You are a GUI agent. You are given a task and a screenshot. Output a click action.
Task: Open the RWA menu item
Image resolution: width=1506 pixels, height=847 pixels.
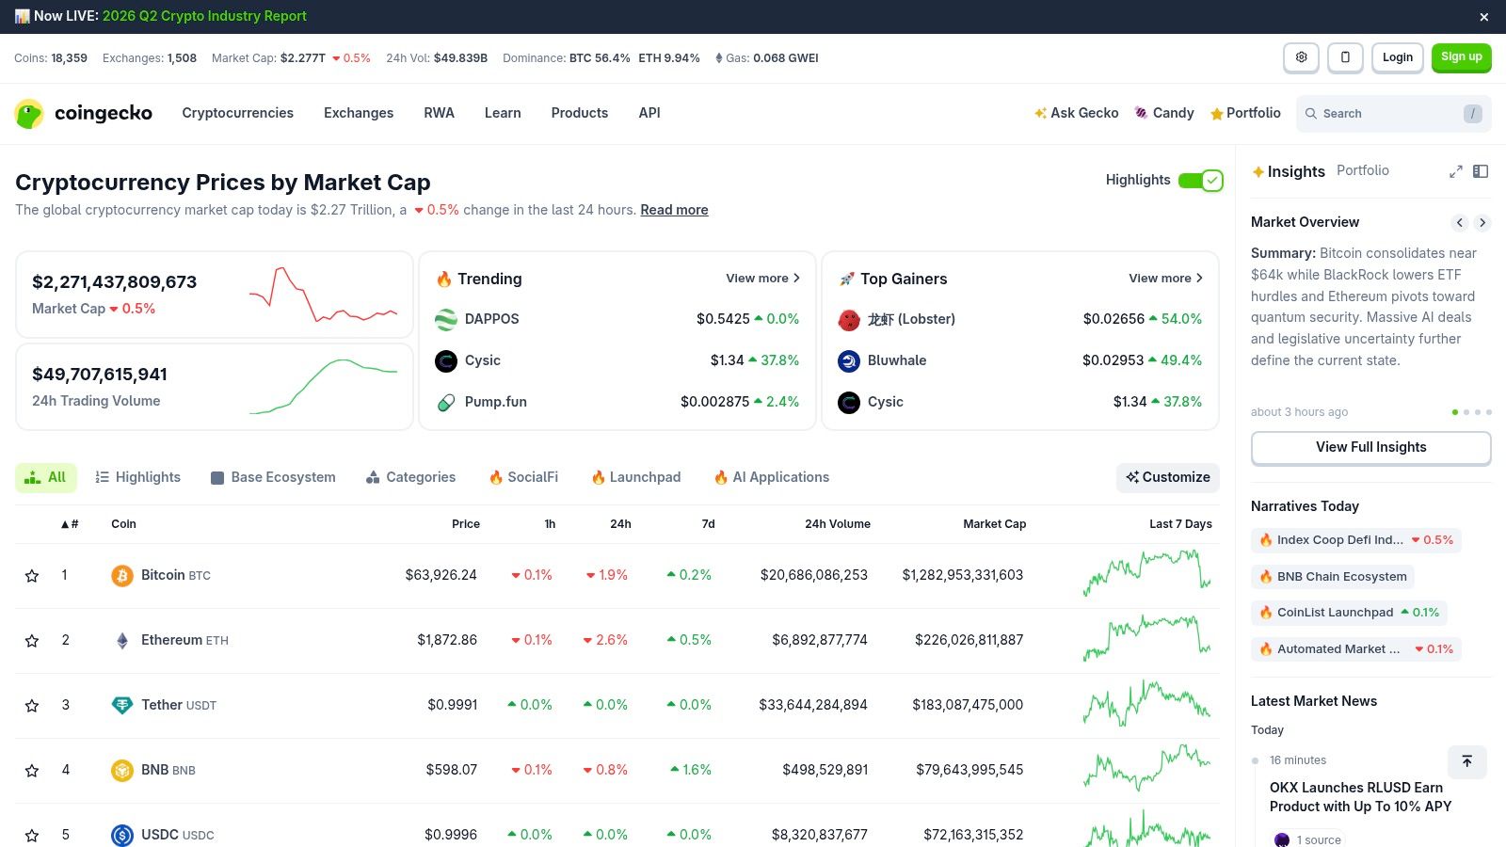pos(439,113)
